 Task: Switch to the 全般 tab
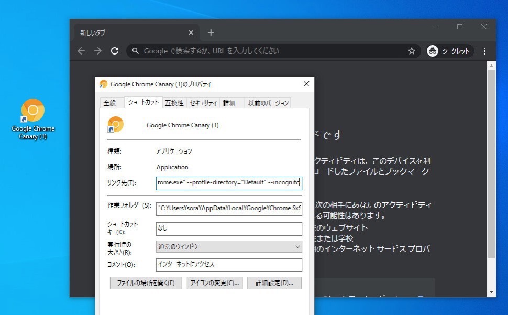pos(109,103)
